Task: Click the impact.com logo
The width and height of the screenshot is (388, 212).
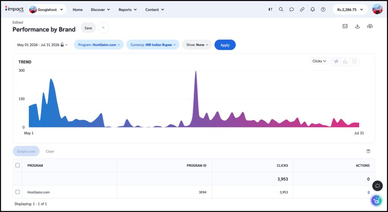Action: 14,9
